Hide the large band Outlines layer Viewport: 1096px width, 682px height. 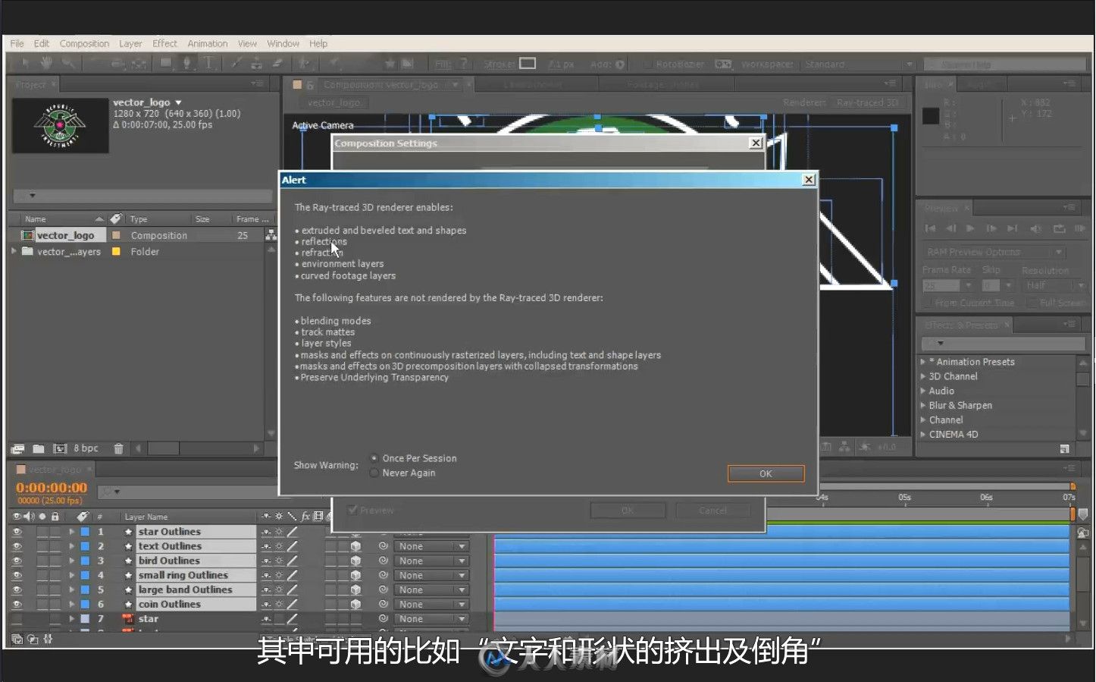[17, 589]
